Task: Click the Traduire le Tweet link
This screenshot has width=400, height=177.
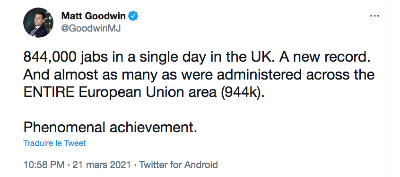Action: pos(54,143)
